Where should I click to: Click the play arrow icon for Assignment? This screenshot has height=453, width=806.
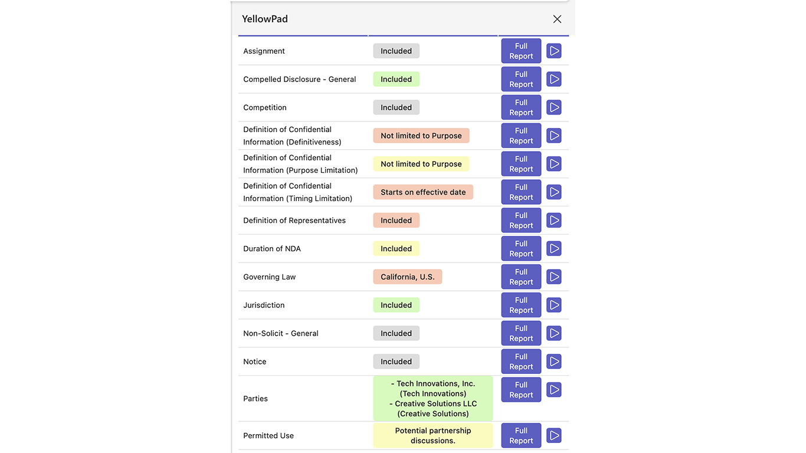click(x=553, y=51)
